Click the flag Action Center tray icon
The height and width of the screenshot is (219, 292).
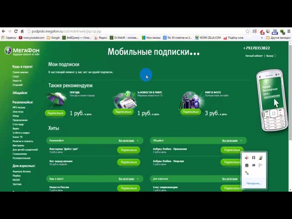coord(261,165)
